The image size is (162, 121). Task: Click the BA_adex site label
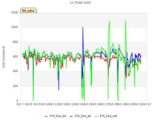tap(28, 11)
